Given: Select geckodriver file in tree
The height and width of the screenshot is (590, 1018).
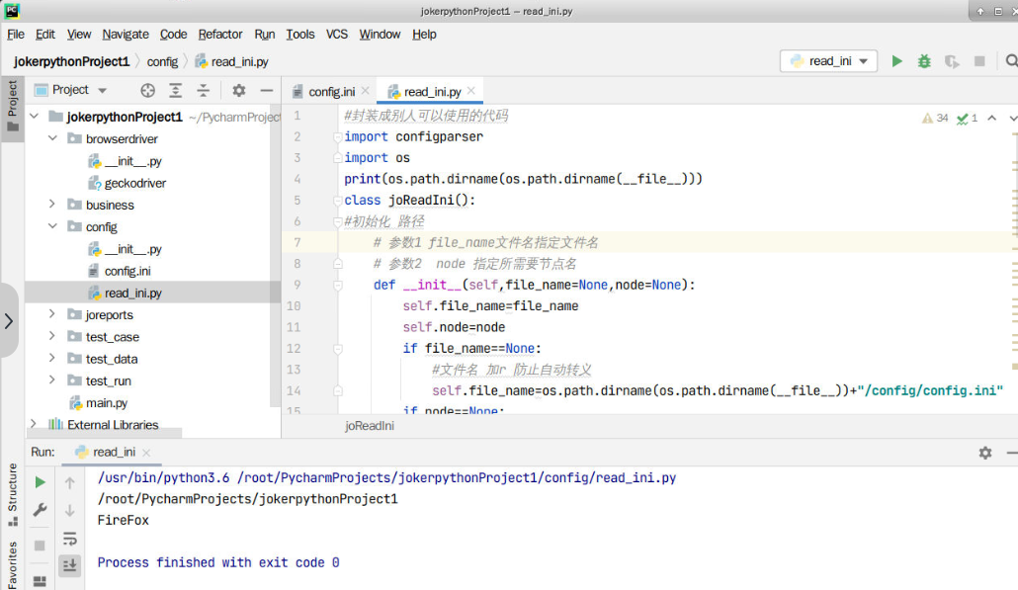Looking at the screenshot, I should [x=135, y=183].
